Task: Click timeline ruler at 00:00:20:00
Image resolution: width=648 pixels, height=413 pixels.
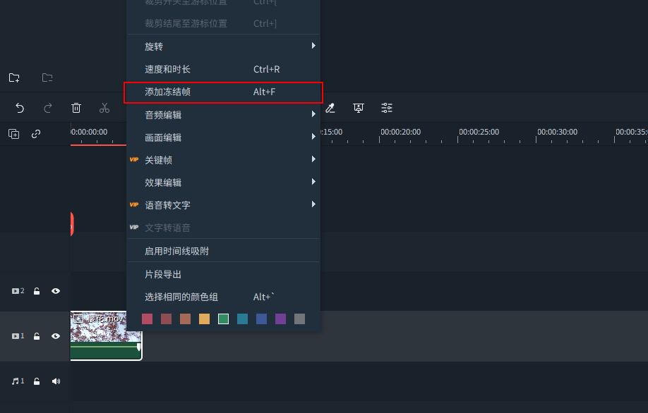Action: (x=400, y=132)
